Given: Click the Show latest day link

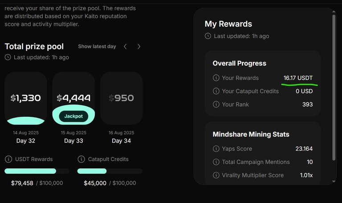Looking at the screenshot, I should pos(97,46).
